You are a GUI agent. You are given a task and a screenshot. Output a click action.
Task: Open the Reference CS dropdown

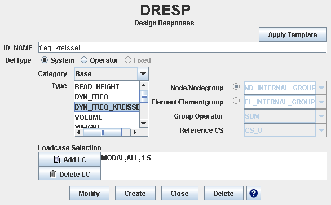321,130
